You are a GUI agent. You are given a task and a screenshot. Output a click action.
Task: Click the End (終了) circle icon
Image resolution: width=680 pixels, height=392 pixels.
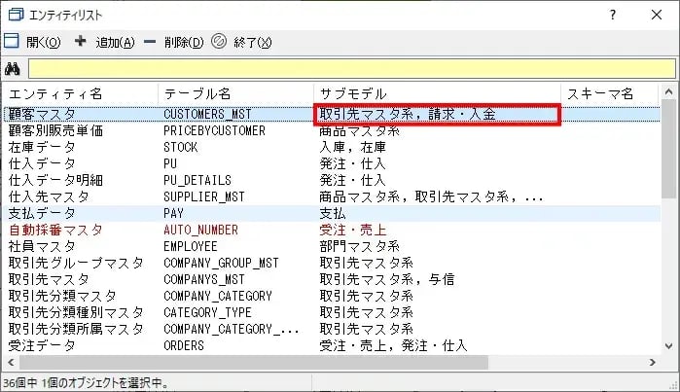219,42
